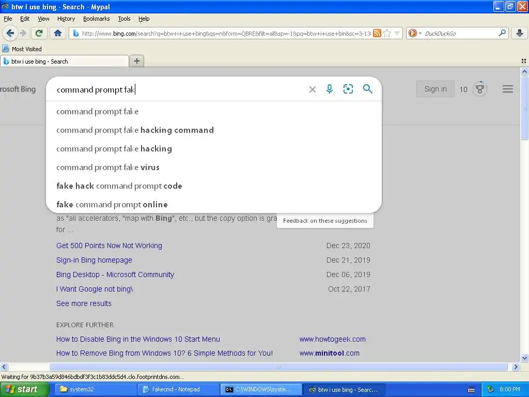The image size is (529, 397).
Task: Switch to C:\WINDOWS\system32 cmd taskbar window
Action: [261, 389]
